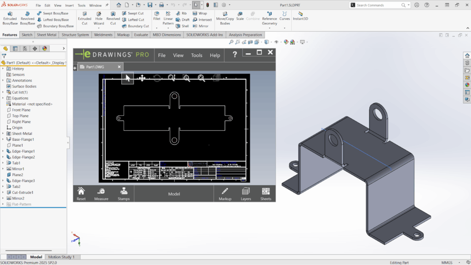Open the Sheet Metal ribbon tab

click(x=46, y=35)
